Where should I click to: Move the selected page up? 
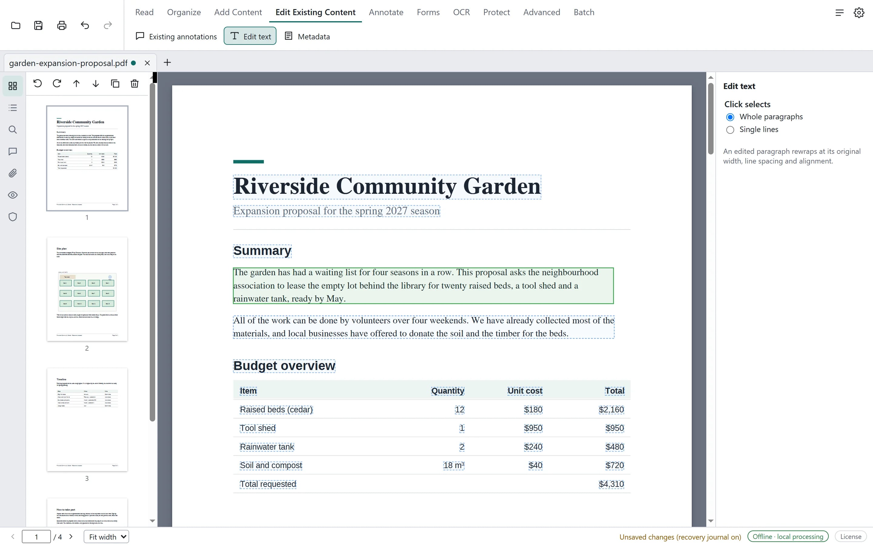tap(76, 84)
